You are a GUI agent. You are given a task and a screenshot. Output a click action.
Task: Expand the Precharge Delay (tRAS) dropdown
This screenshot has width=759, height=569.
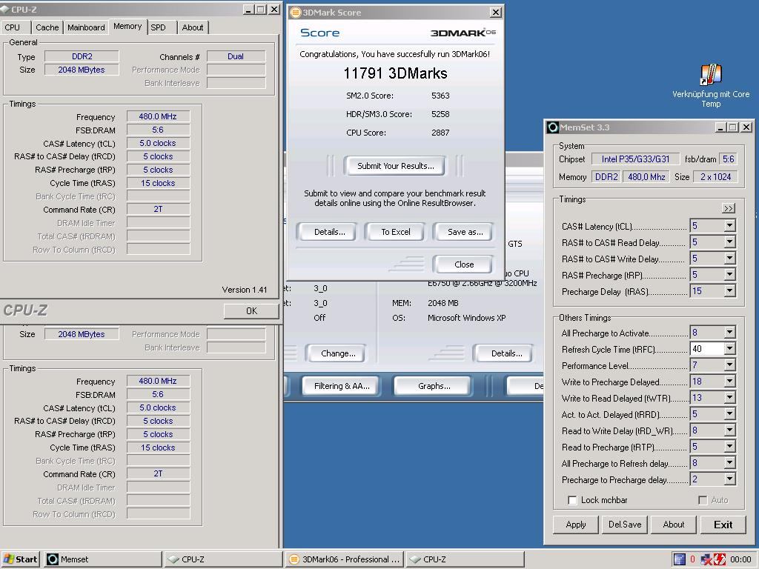coord(729,291)
